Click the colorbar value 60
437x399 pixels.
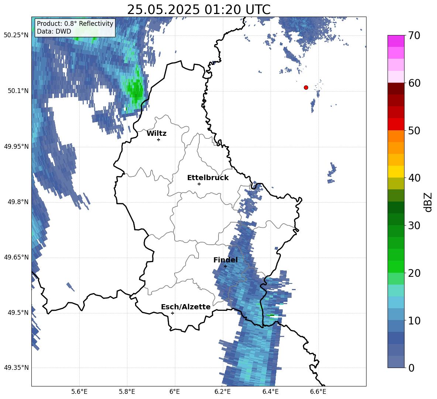pos(414,83)
